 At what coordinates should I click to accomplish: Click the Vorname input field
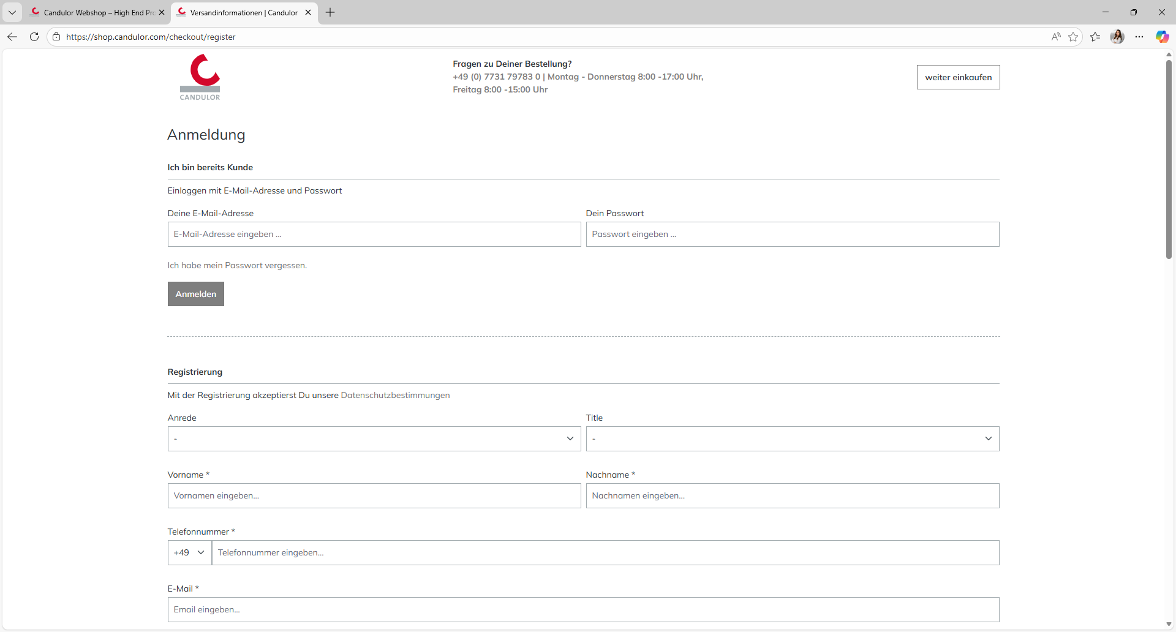tap(374, 495)
